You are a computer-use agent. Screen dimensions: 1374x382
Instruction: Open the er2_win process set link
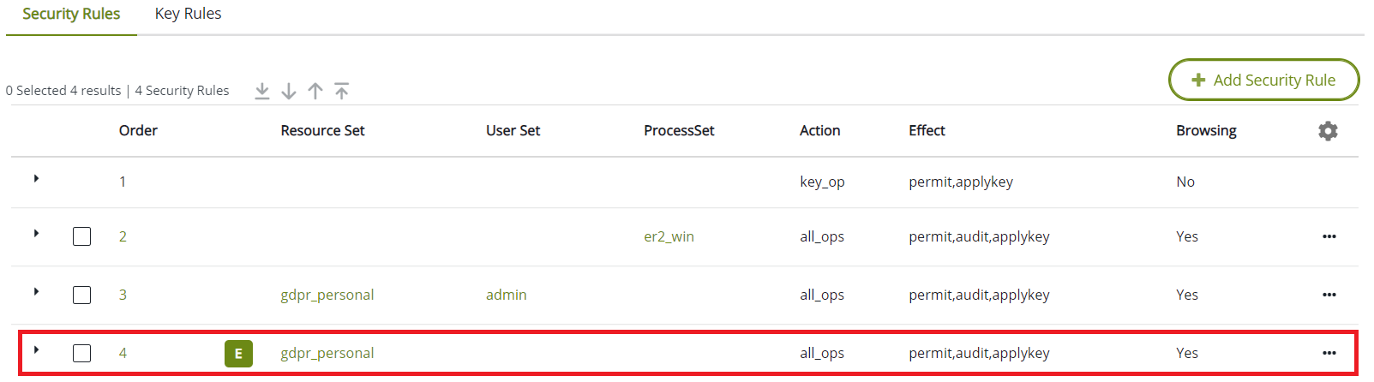pyautogui.click(x=669, y=236)
